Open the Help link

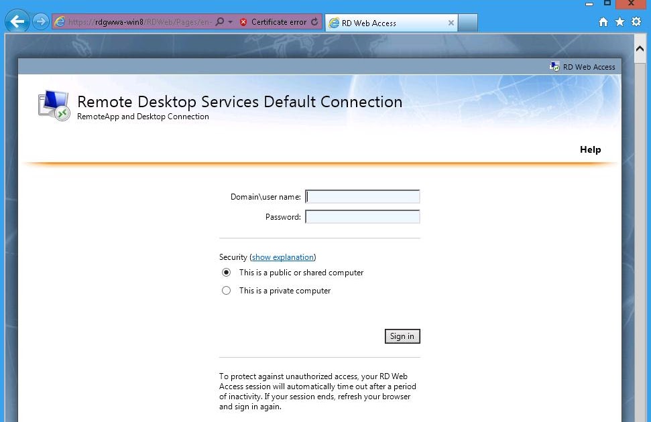pyautogui.click(x=589, y=149)
